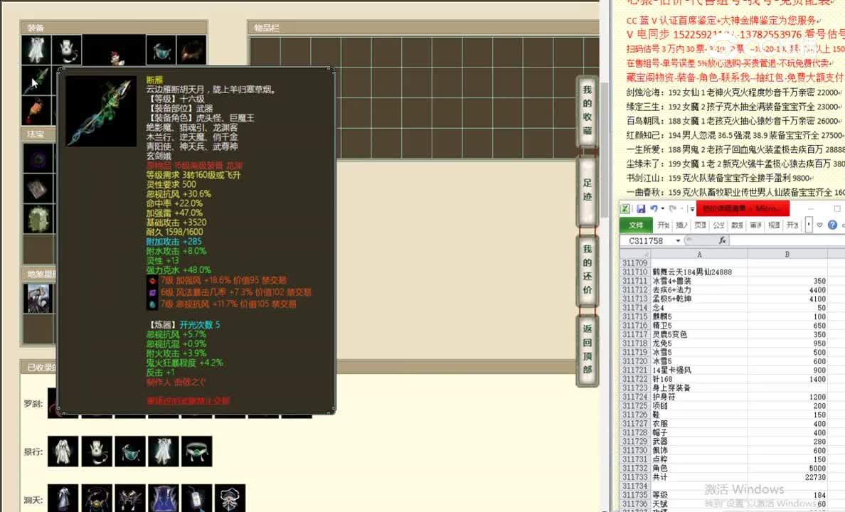Select the purple orb icon under 法宝
Image resolution: width=845 pixels, height=512 pixels.
pos(38,159)
